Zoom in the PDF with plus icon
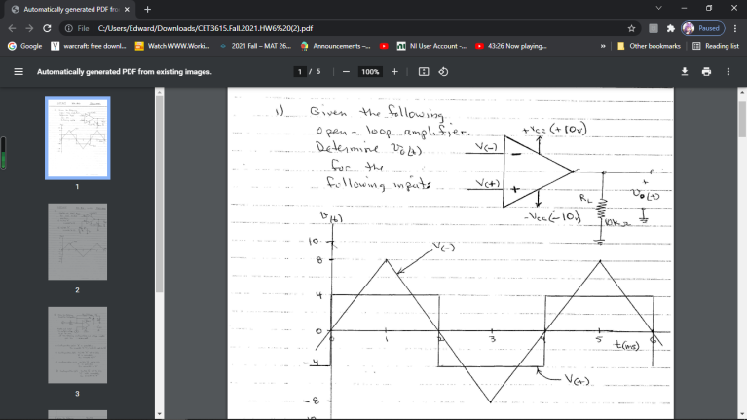 tap(394, 72)
